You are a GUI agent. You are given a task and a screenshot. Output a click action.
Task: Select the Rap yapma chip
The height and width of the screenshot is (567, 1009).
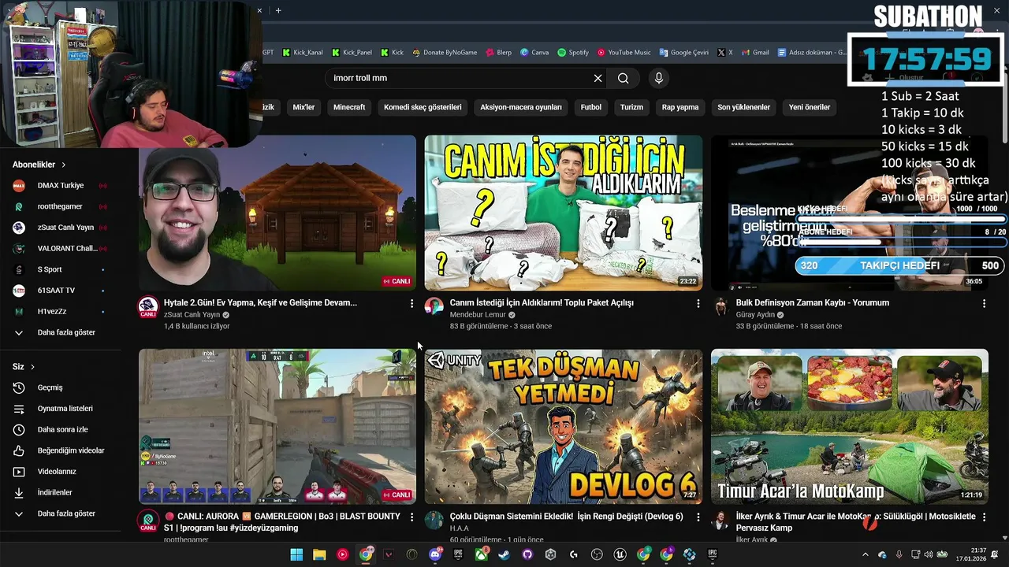point(680,107)
